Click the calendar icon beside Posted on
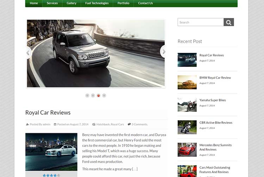 [x=55, y=124]
